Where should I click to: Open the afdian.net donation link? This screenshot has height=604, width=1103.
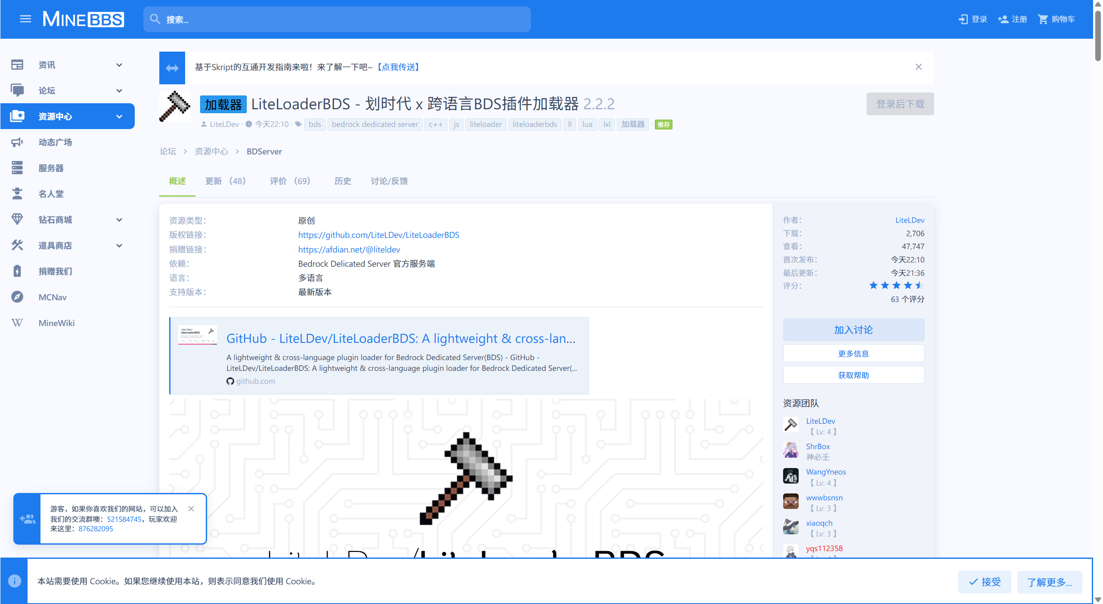tap(349, 250)
